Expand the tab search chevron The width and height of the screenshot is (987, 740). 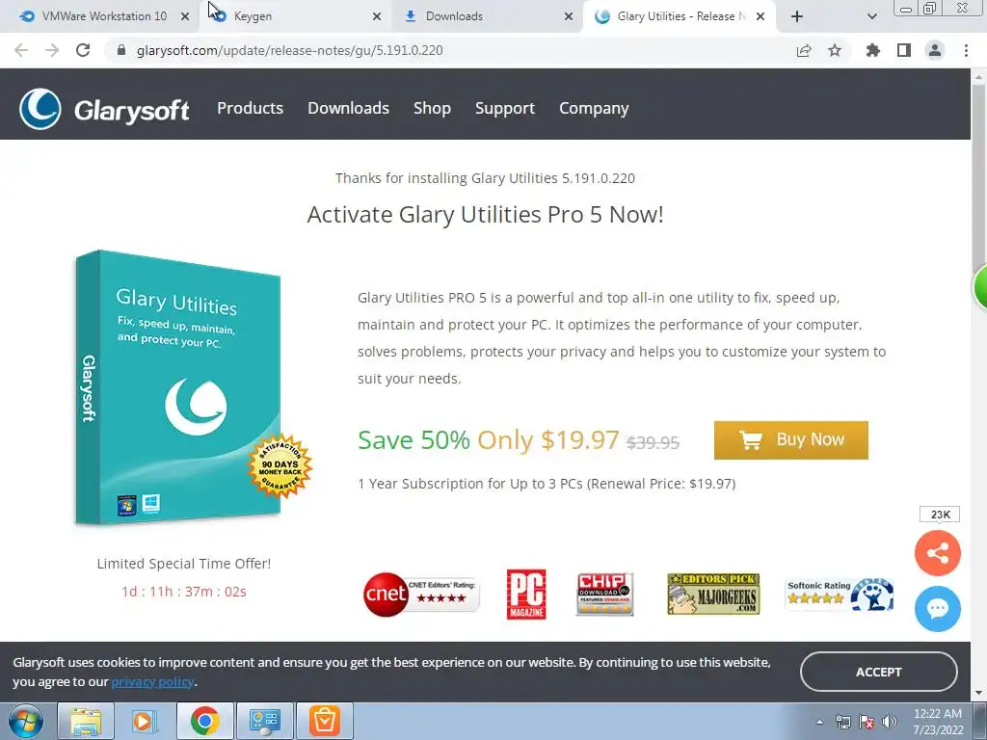pos(871,16)
